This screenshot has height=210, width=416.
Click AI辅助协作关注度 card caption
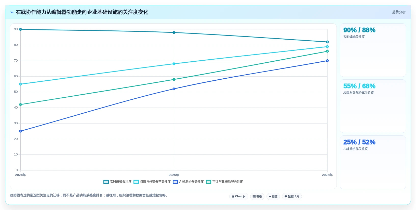click(356, 149)
